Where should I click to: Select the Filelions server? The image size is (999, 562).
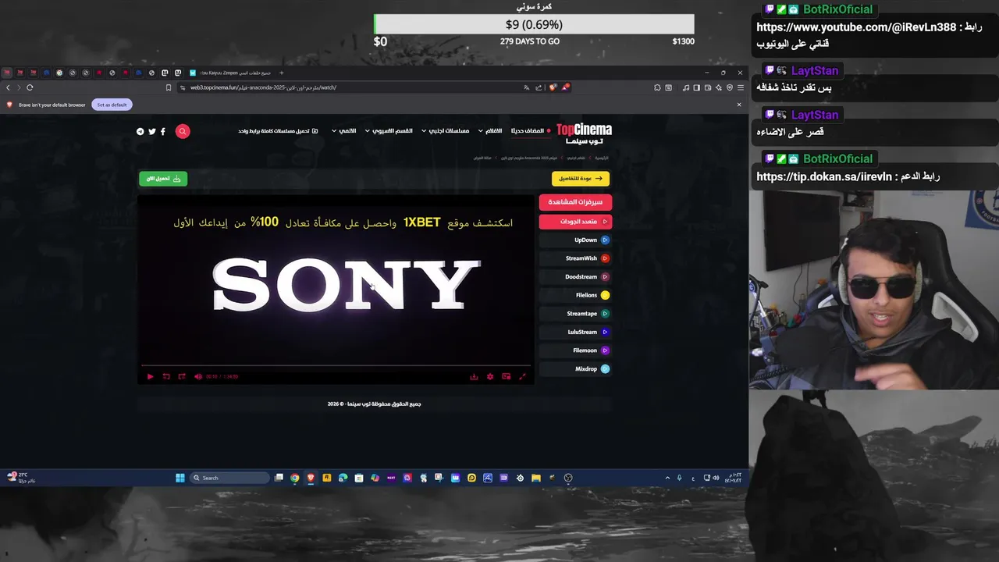(x=575, y=295)
